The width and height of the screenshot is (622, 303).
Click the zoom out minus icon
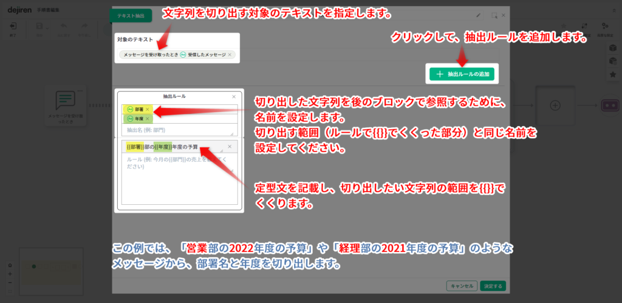point(10,282)
